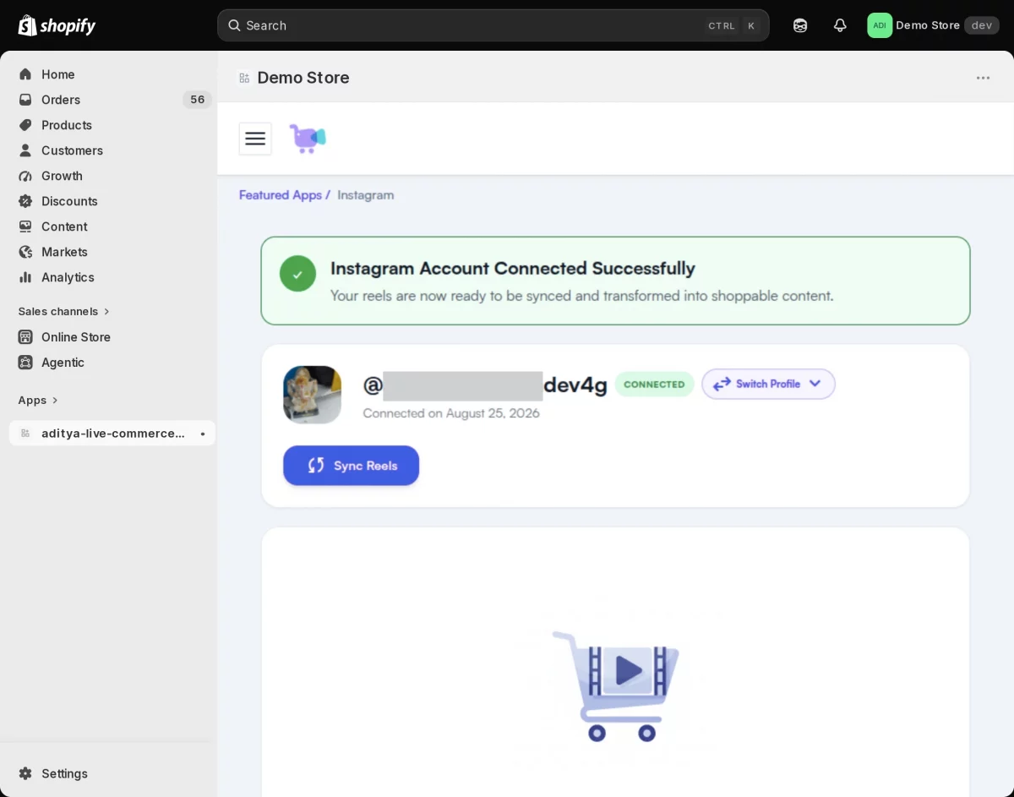Click the pin dot beside aditya-live-commerce

pyautogui.click(x=203, y=434)
